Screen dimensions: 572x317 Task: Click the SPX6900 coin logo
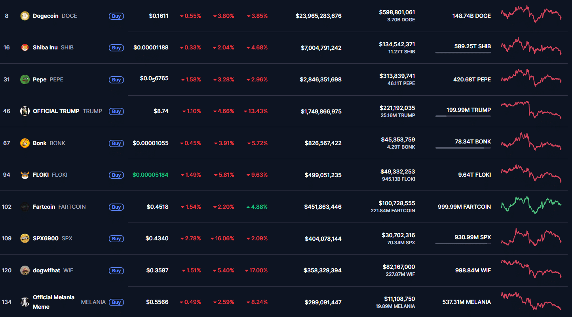[x=25, y=238]
